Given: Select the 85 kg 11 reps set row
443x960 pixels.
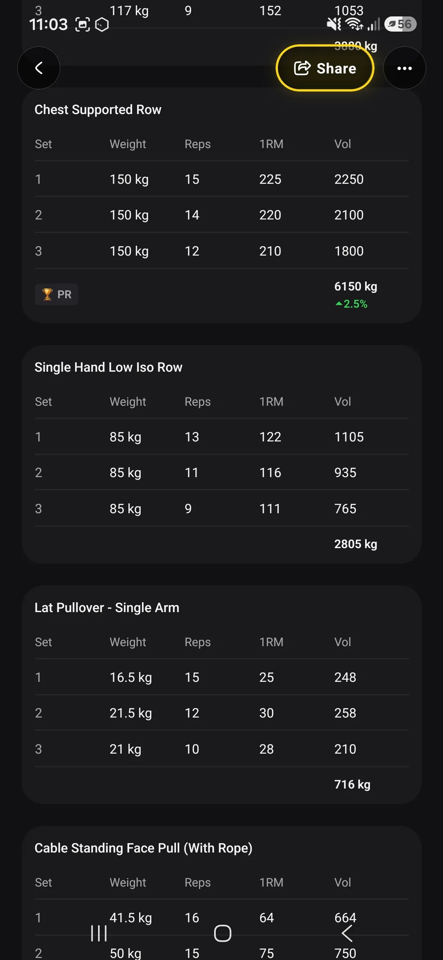Looking at the screenshot, I should pos(222,473).
